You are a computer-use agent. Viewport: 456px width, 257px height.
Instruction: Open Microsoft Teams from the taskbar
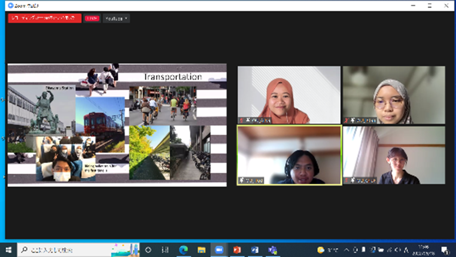pos(272,250)
